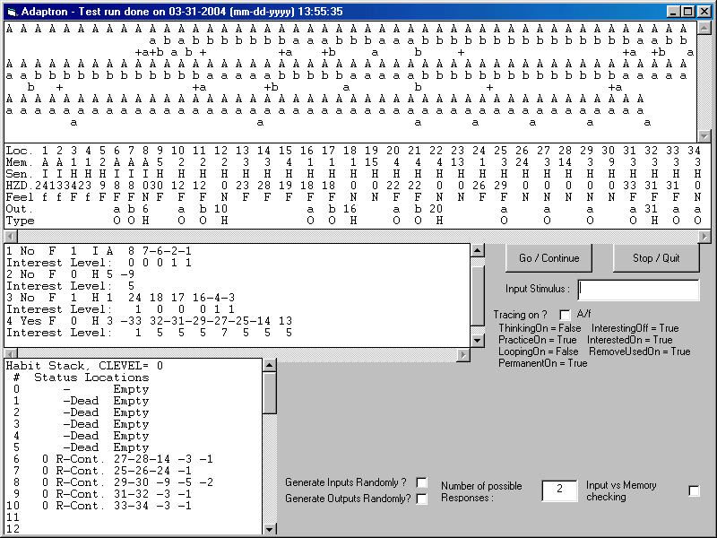Click the Stop / Quit button
Screen dimensions: 717x538
click(656, 258)
